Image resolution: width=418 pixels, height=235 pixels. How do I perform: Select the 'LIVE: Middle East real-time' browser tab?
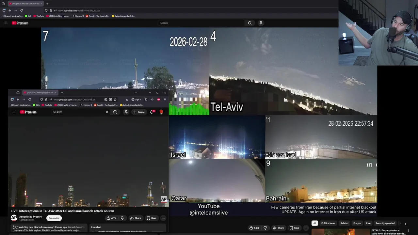[x=25, y=4]
